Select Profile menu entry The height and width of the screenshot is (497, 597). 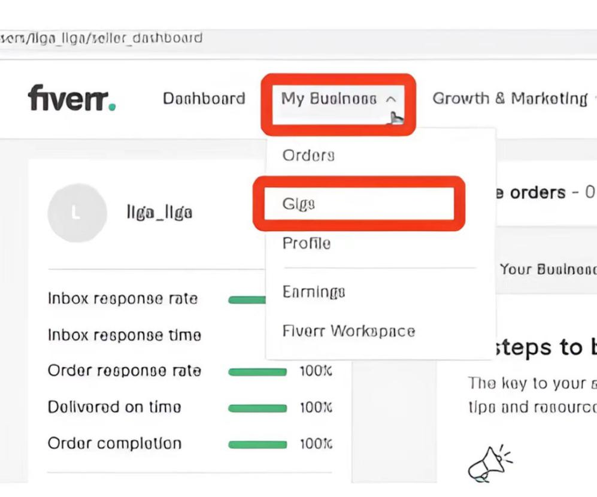click(307, 243)
